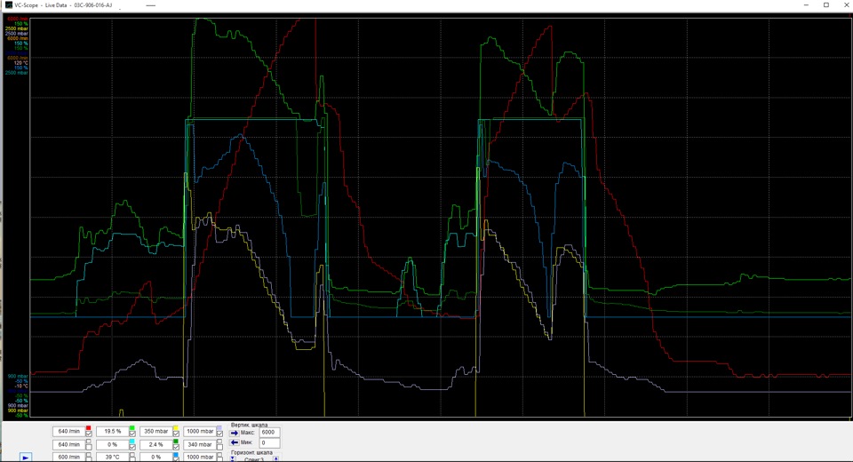Minimize the VC-Scope window
This screenshot has height=462, width=853.
tap(806, 5)
